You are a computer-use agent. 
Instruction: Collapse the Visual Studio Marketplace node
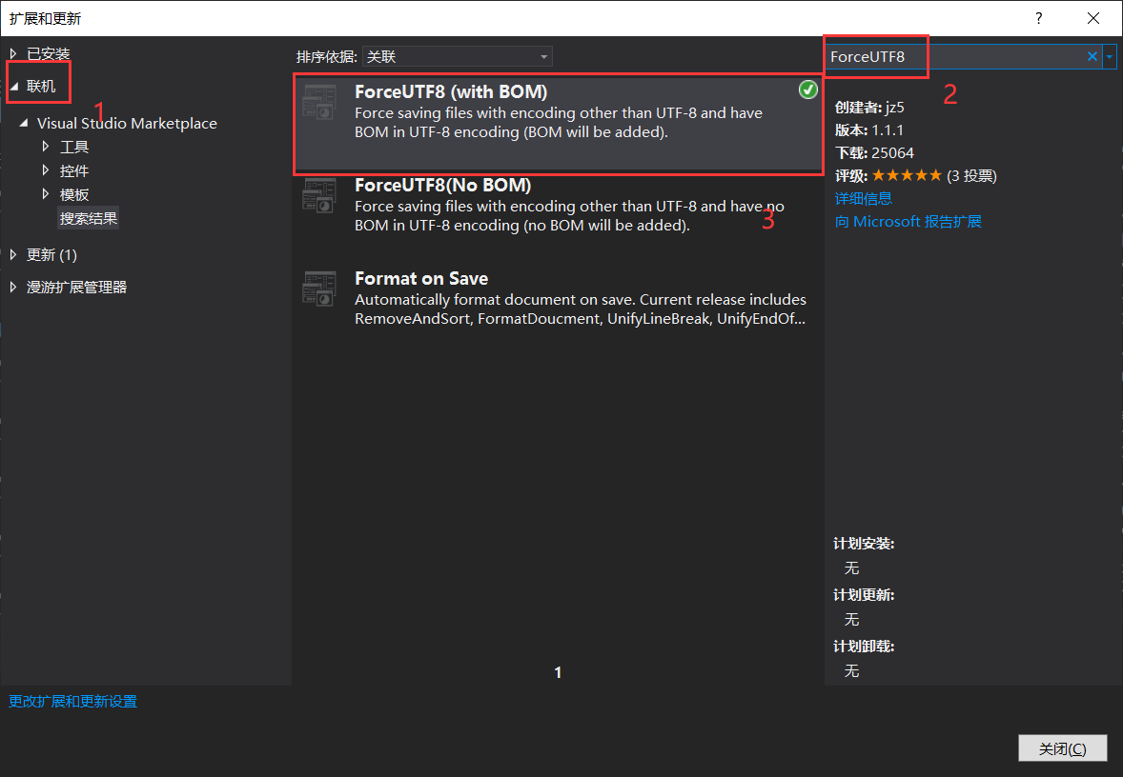24,123
